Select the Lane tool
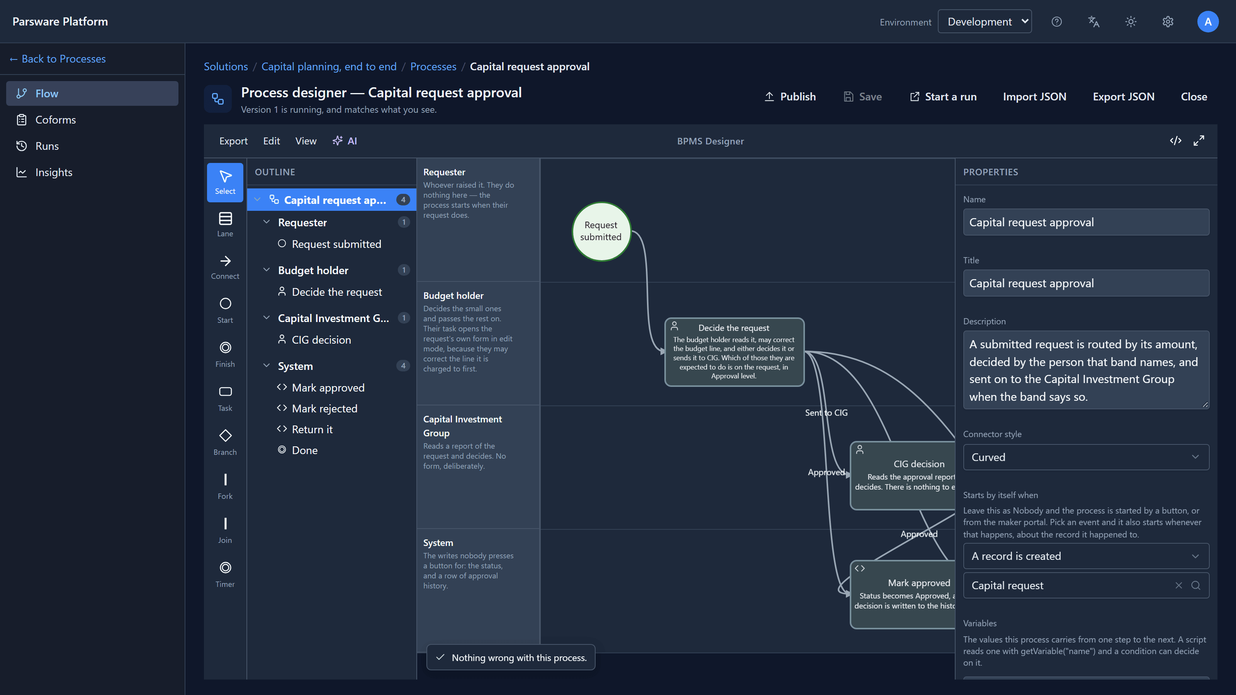The width and height of the screenshot is (1236, 695). tap(225, 224)
